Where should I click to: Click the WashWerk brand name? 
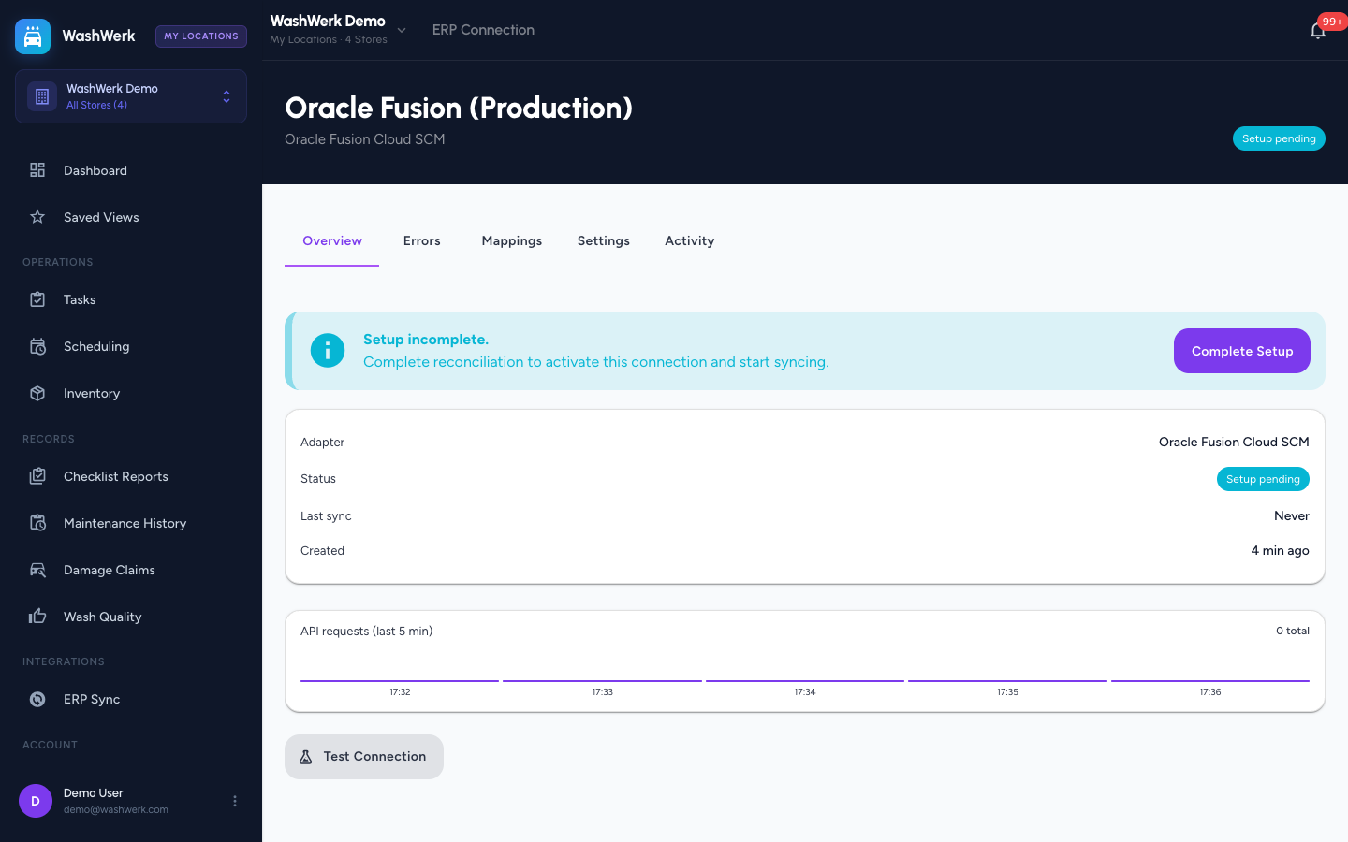pos(98,36)
